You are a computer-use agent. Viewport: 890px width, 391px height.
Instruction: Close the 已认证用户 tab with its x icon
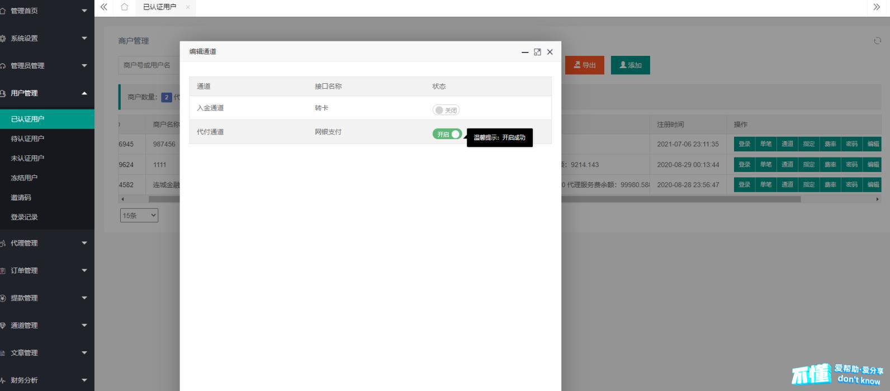click(x=188, y=7)
